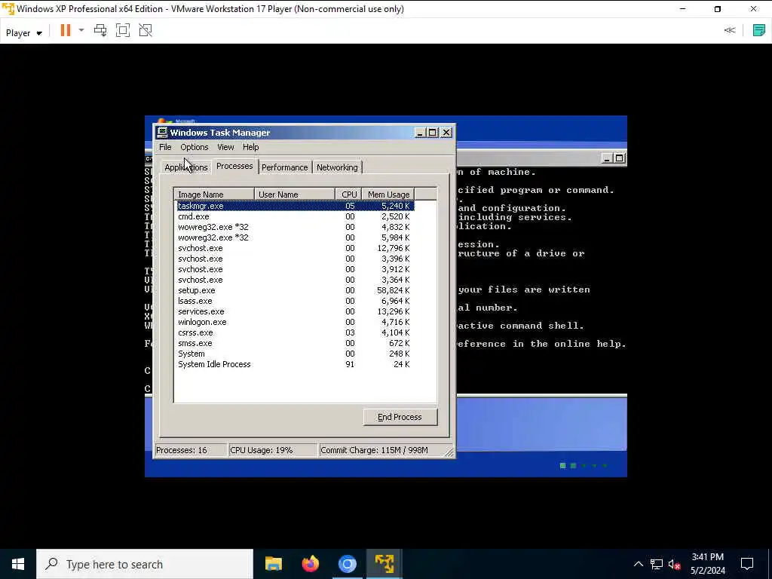Select the svchost.exe row using 12,796 K
Screen dimensions: 772x579
pyautogui.click(x=296, y=248)
